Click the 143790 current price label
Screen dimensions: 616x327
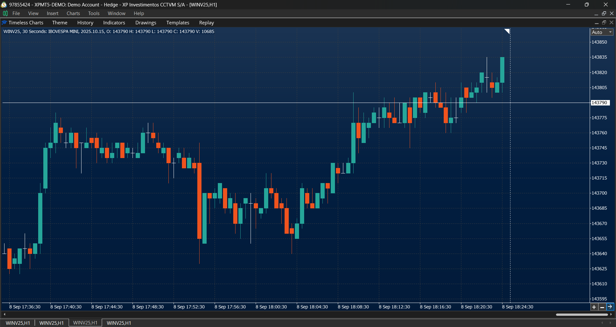(600, 103)
